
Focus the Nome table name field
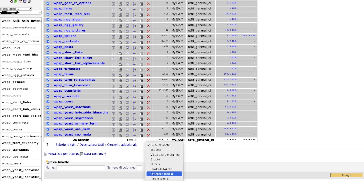coord(81,168)
